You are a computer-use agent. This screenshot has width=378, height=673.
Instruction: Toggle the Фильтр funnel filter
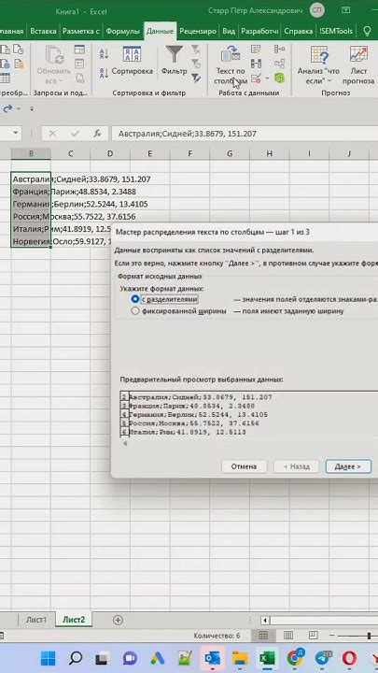(174, 61)
